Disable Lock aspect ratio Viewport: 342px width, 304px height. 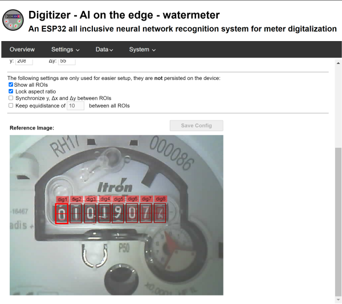coord(11,91)
